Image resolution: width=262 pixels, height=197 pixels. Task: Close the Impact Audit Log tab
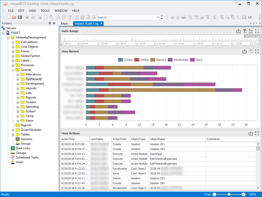click(101, 24)
